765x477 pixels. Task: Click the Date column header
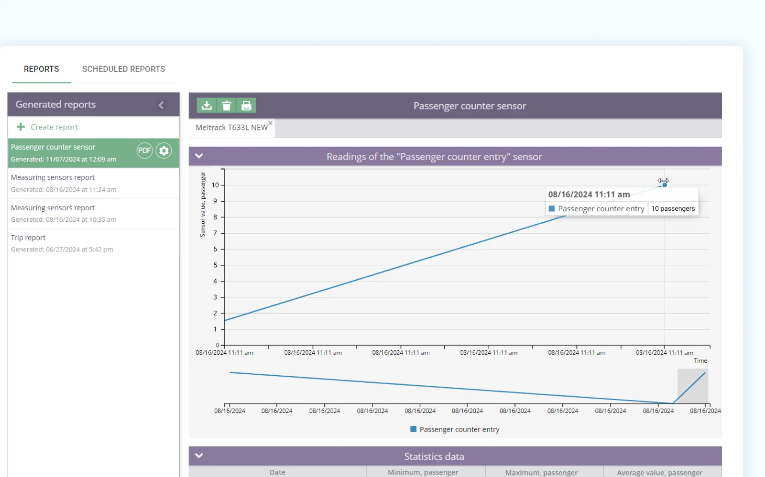(x=277, y=472)
